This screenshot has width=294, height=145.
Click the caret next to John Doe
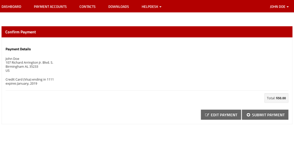coord(288,7)
